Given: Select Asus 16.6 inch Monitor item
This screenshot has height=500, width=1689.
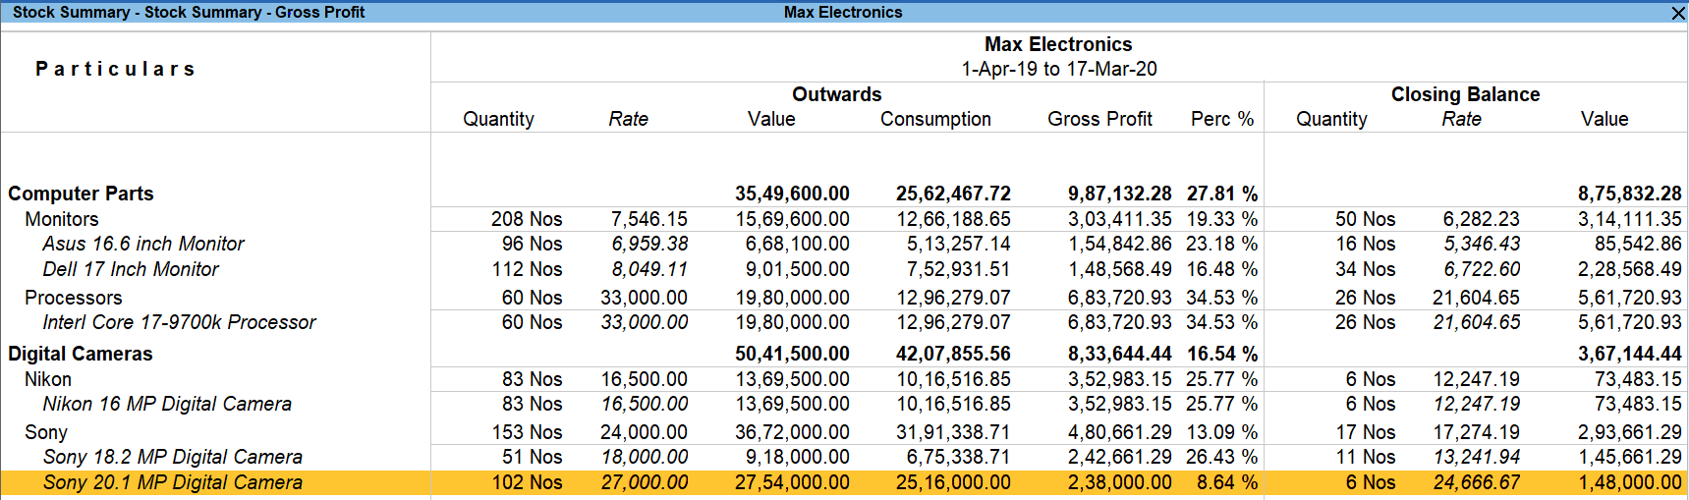Looking at the screenshot, I should [143, 244].
